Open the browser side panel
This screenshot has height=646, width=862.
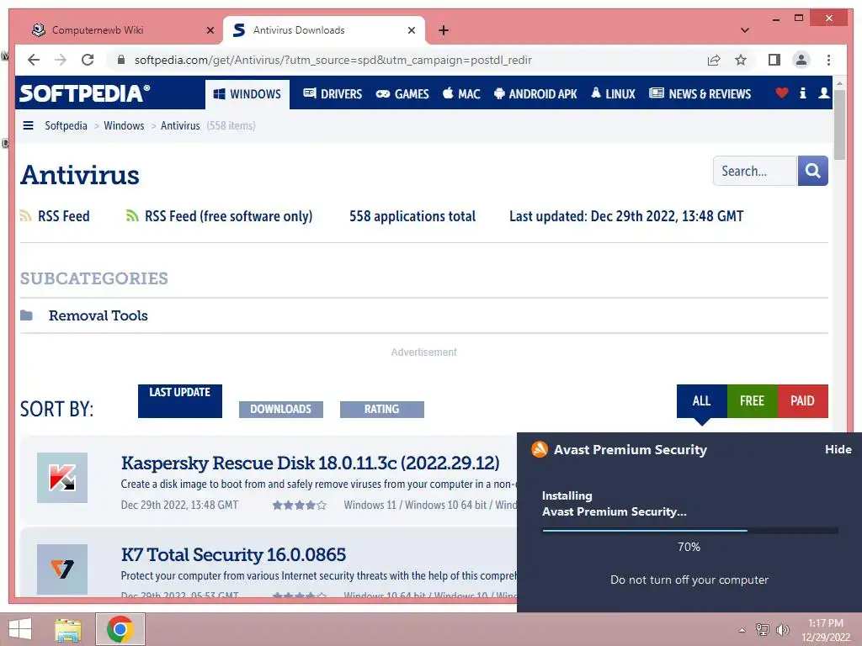(774, 60)
